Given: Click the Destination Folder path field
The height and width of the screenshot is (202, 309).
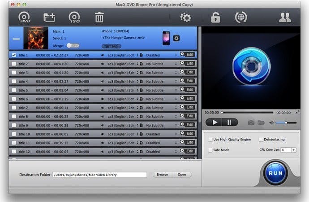Looking at the screenshot, I should [x=100, y=175].
